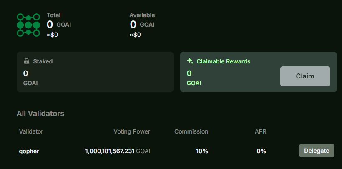Select the gopher validator name

(29, 151)
